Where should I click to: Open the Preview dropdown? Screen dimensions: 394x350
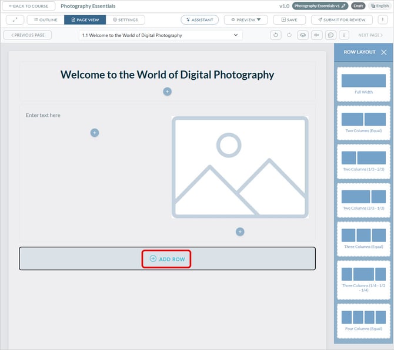pos(246,19)
